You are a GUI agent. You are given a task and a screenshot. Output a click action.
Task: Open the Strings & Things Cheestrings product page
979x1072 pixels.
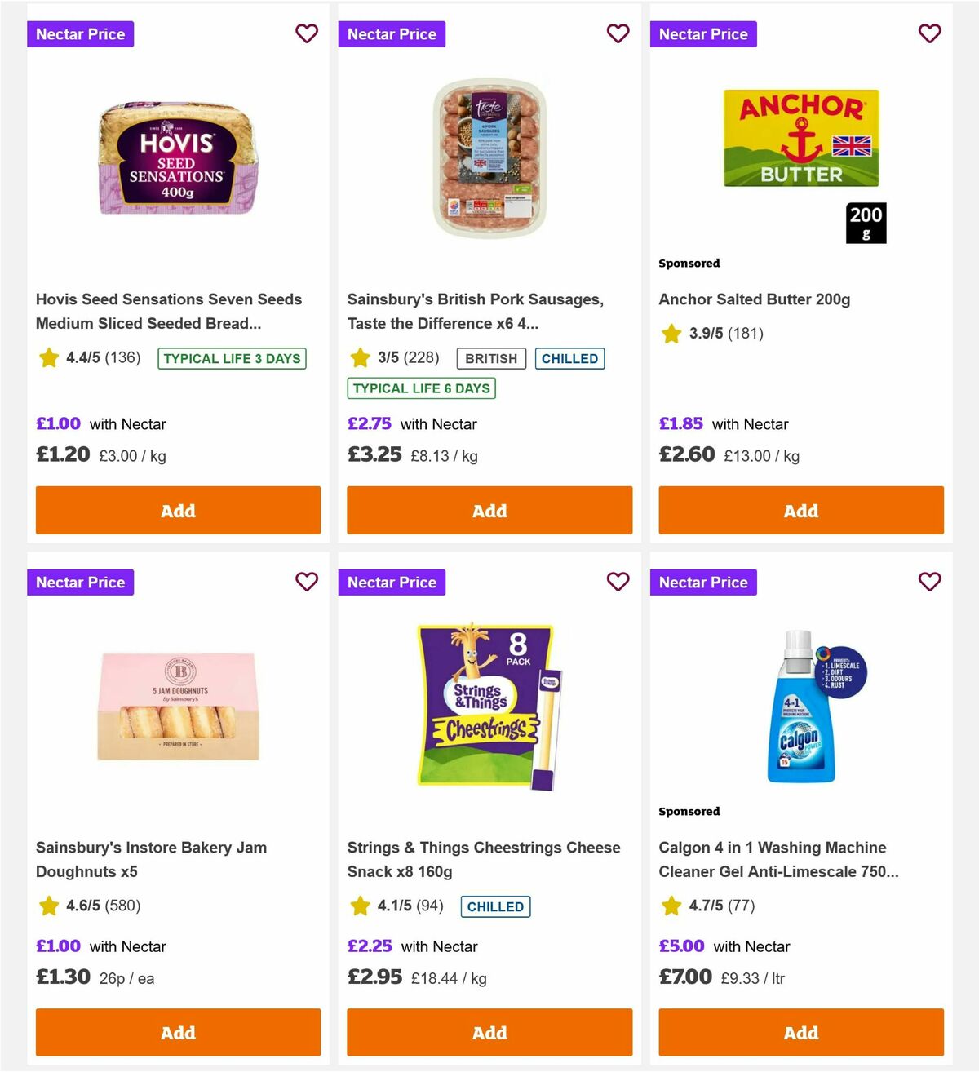click(x=484, y=859)
